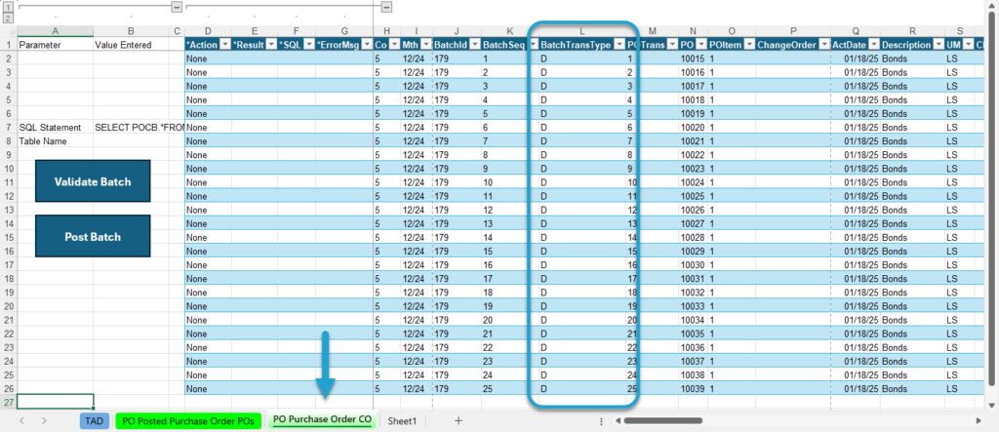This screenshot has height=432, width=999.
Task: Go to previous sheet tab arrow
Action: 22,420
